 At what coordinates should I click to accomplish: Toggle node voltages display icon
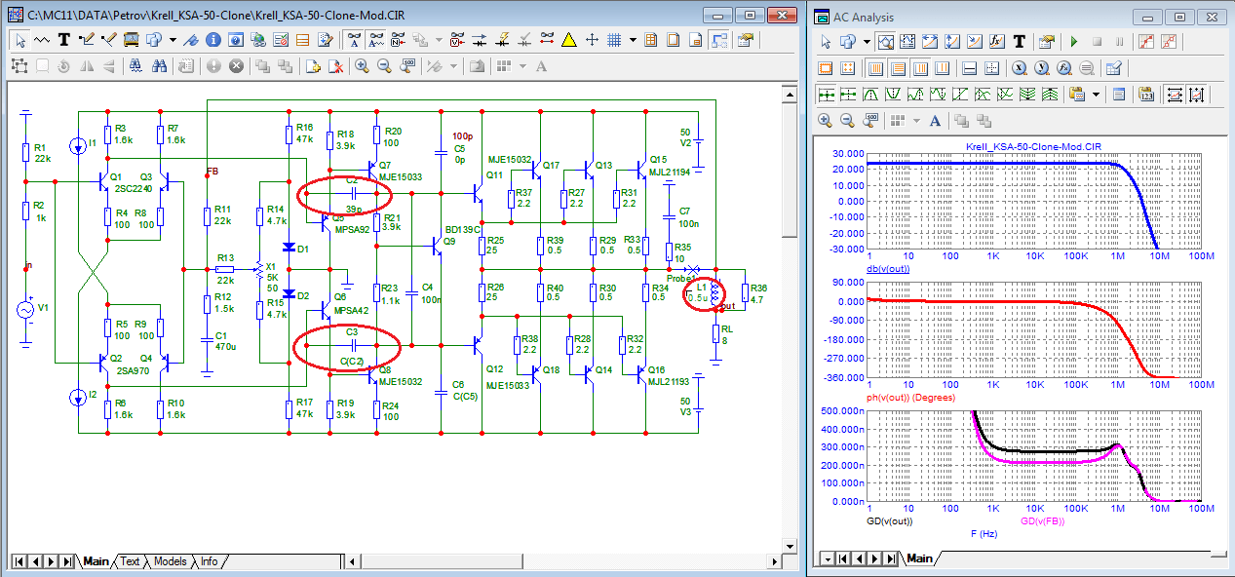tap(455, 40)
